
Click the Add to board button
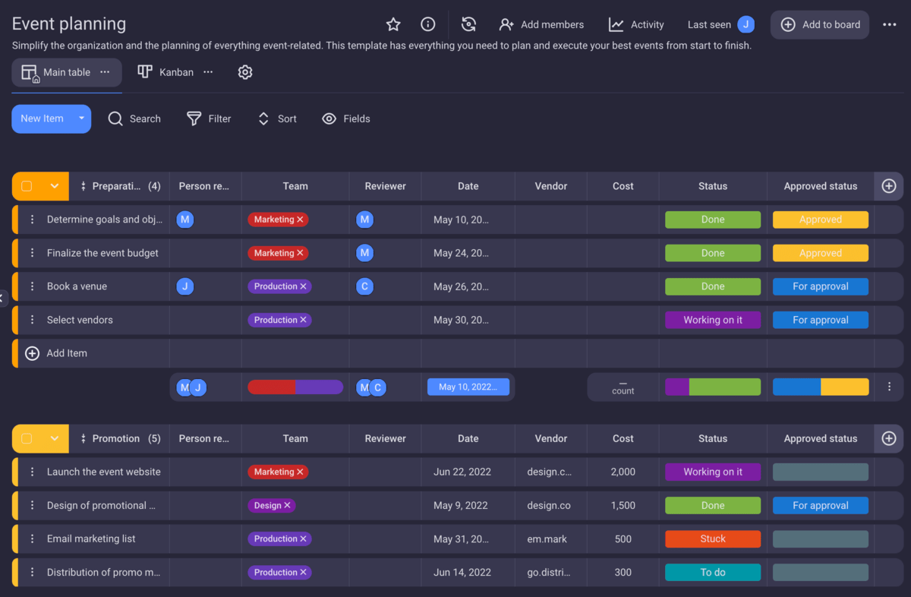pos(820,24)
